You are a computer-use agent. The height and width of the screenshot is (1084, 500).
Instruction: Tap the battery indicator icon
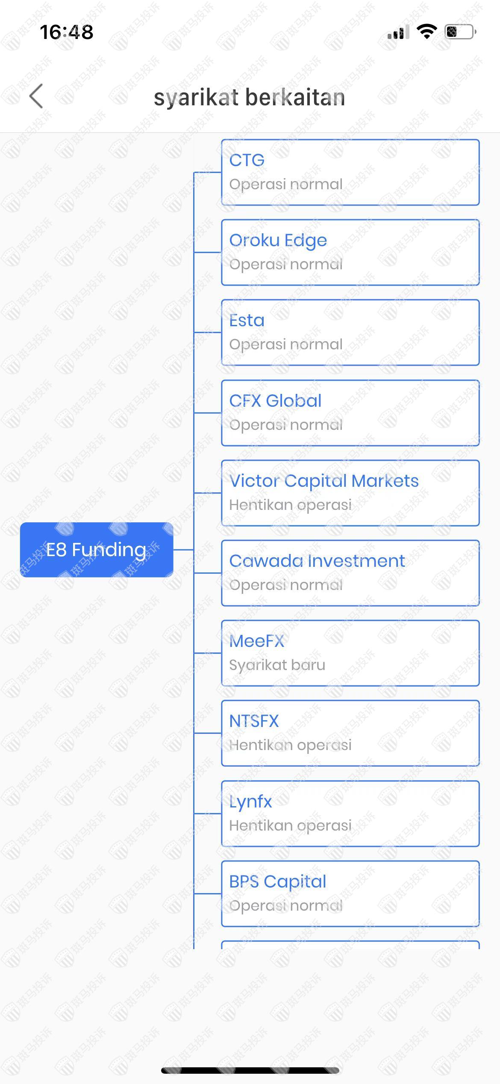(460, 32)
